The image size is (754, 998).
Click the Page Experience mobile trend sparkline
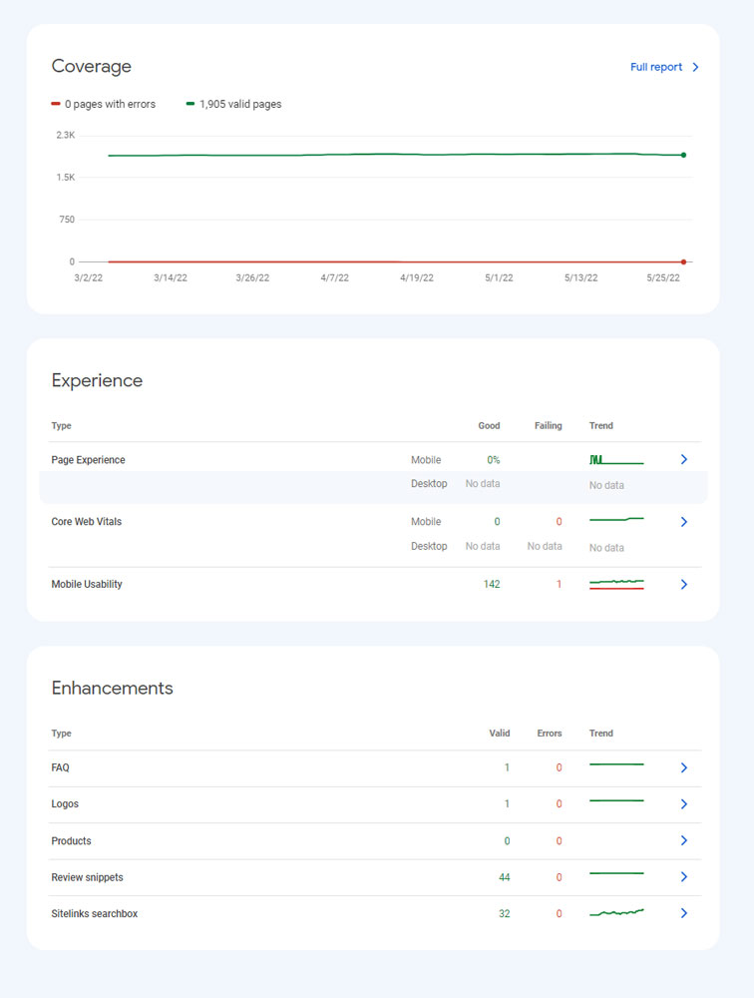(616, 459)
